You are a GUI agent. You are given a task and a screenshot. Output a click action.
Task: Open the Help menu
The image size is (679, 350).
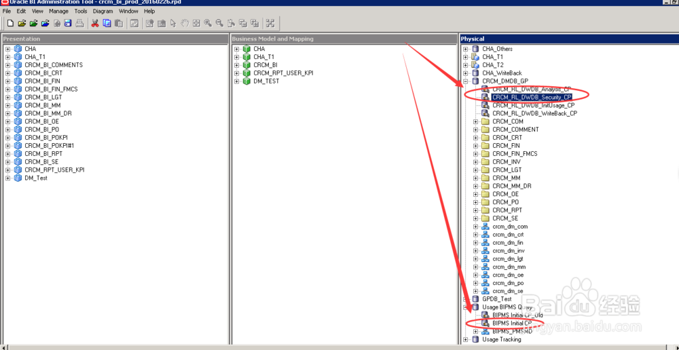pos(149,12)
